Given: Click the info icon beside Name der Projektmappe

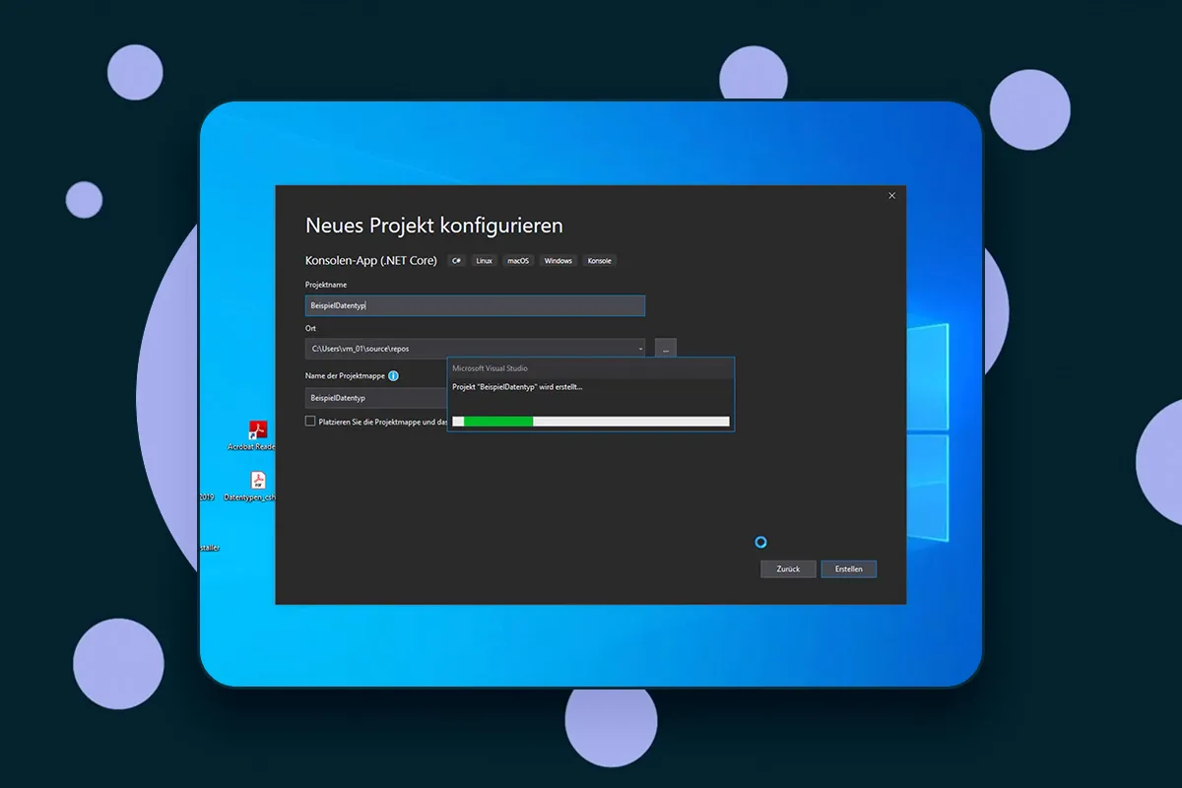Looking at the screenshot, I should [393, 376].
